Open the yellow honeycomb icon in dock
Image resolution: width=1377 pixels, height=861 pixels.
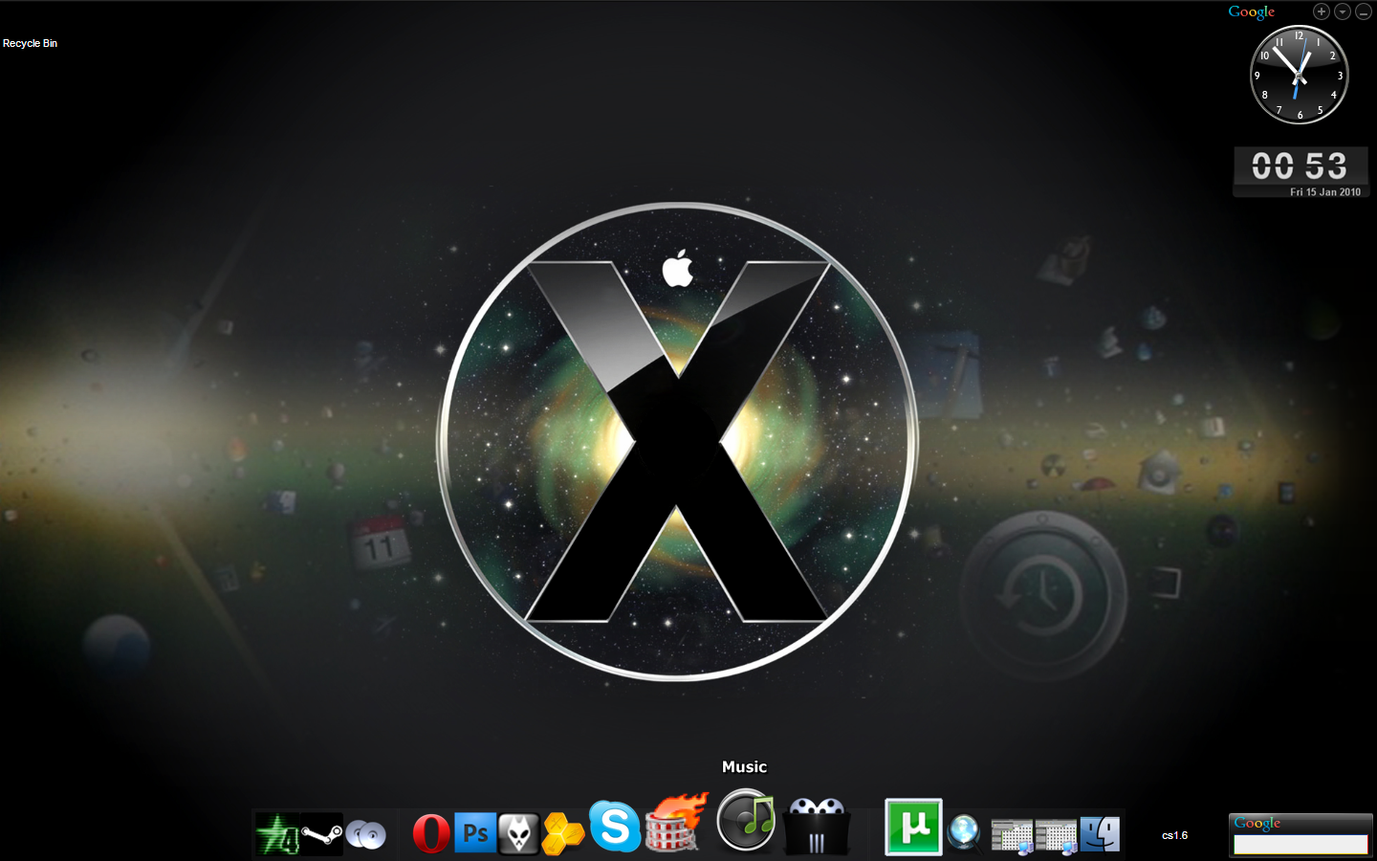point(563,833)
